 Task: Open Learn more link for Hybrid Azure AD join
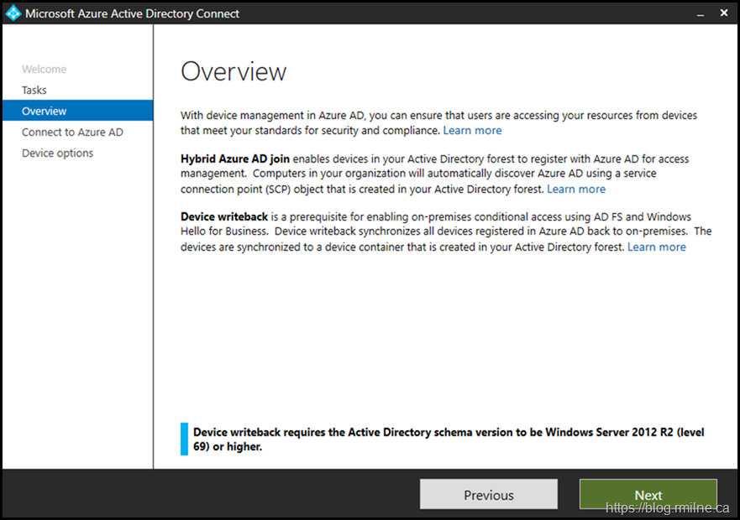point(576,189)
